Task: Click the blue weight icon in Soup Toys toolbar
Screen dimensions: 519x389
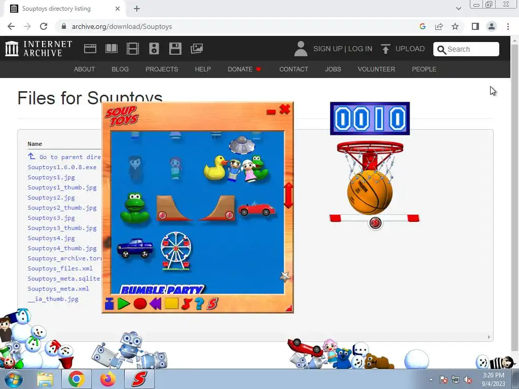Action: 109,304
